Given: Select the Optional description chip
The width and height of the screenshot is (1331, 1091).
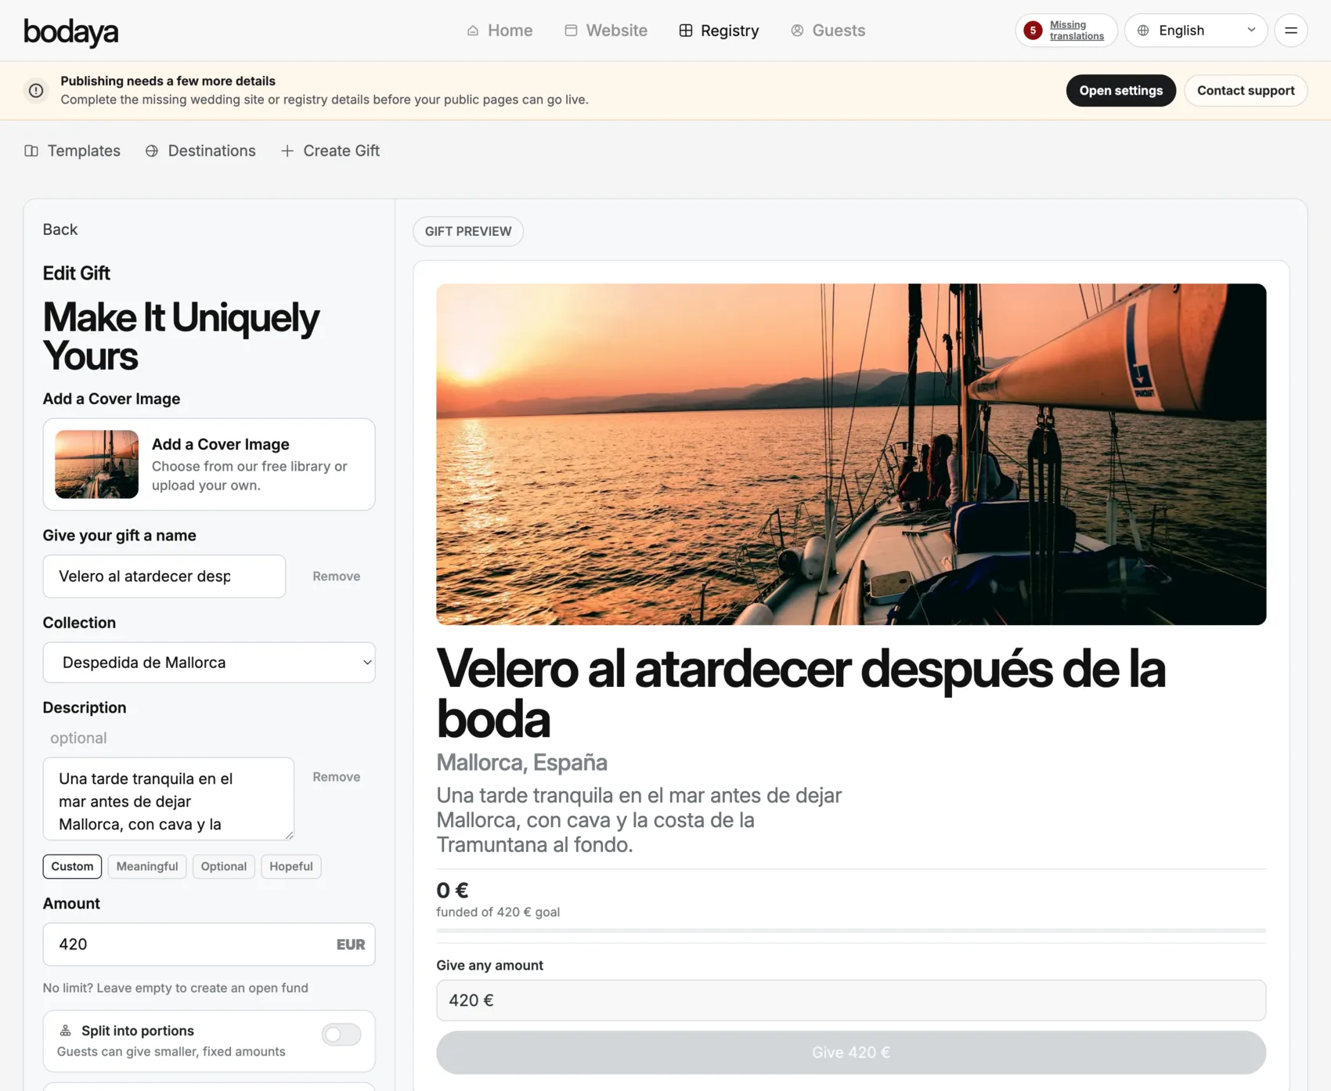Looking at the screenshot, I should point(224,866).
